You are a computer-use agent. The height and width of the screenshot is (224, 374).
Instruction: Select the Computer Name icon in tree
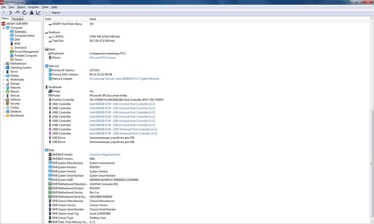[12, 36]
